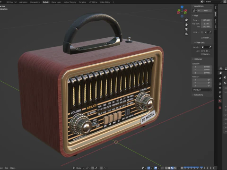Click the new scene icon in top bar
Viewport: 227px width, 170px height.
click(225, 2)
